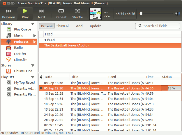Select Music in the sidebar
The image size is (182, 135).
19,35
